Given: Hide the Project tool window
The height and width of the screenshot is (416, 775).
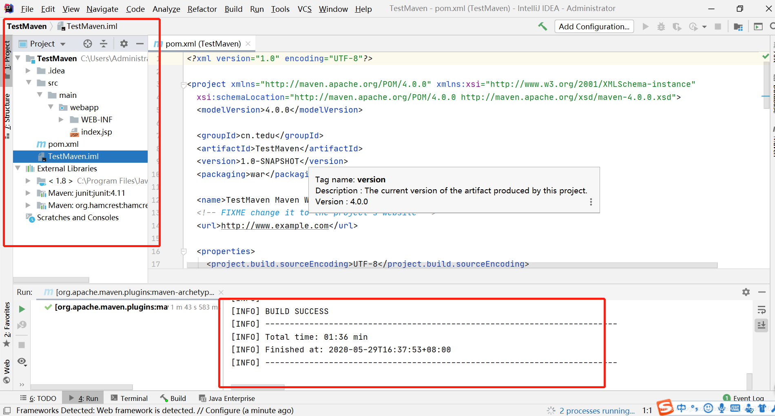Looking at the screenshot, I should pyautogui.click(x=140, y=44).
